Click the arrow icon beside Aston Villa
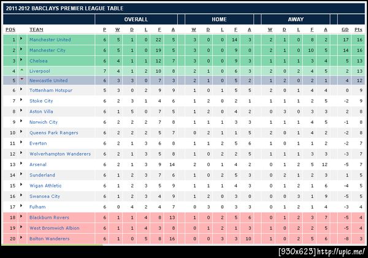The width and height of the screenshot is (368, 258). click(22, 111)
